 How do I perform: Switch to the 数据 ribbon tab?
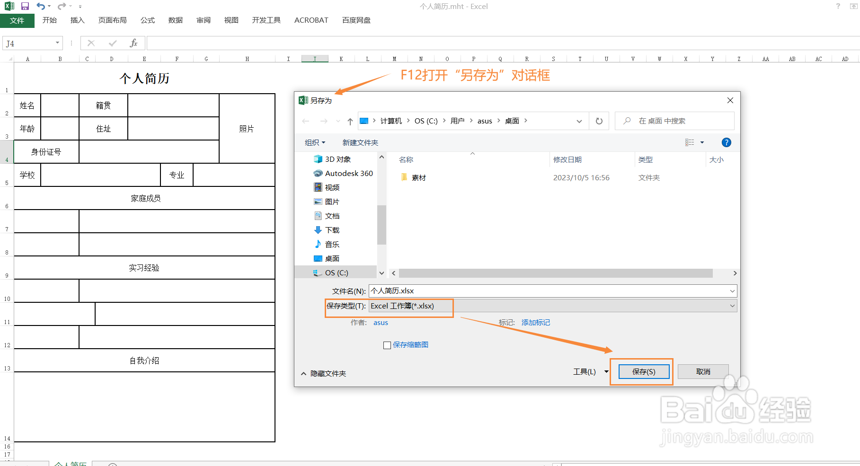pos(175,20)
